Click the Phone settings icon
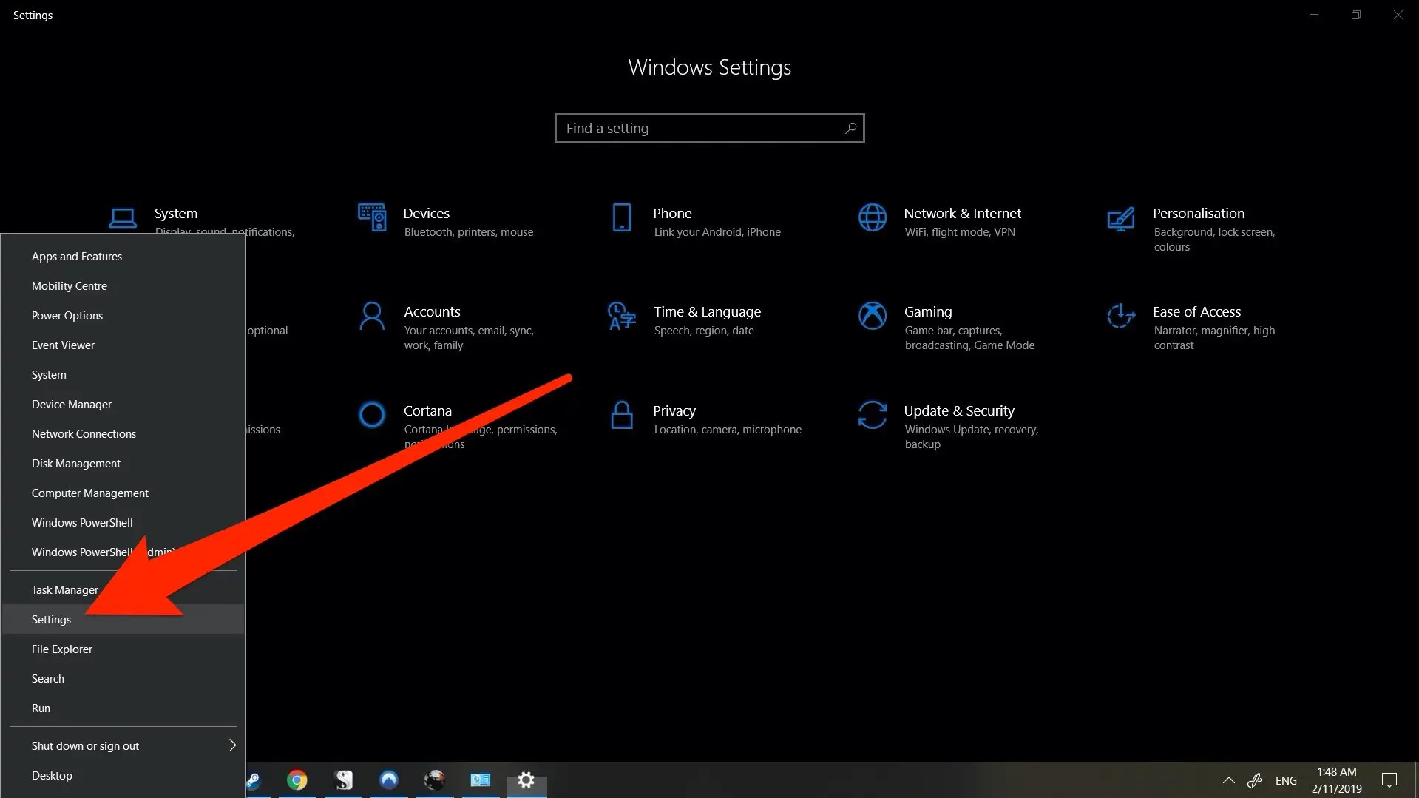The height and width of the screenshot is (798, 1419). 622,218
